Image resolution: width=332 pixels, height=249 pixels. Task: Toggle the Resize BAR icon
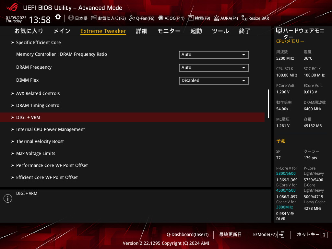[244, 18]
